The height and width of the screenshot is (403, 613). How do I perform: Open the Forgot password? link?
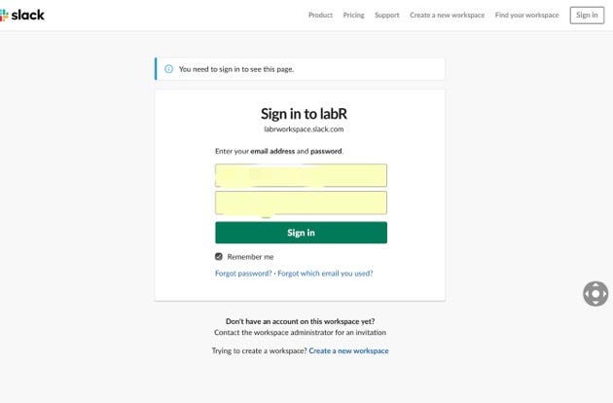coord(243,274)
